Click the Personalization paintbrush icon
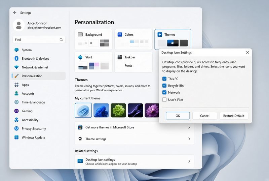The width and height of the screenshot is (269, 181). [16, 76]
